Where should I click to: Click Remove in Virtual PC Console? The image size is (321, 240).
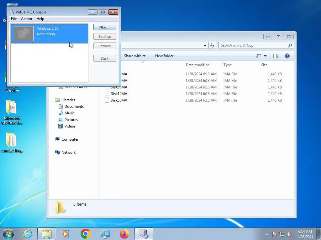click(105, 46)
